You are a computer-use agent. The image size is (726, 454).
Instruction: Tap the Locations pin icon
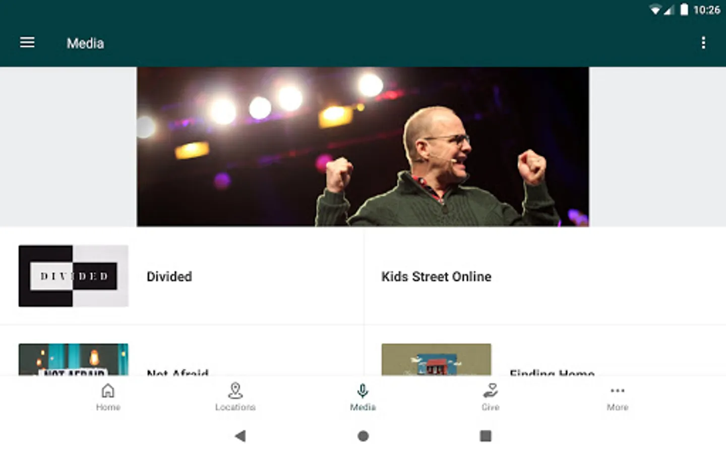tap(235, 390)
